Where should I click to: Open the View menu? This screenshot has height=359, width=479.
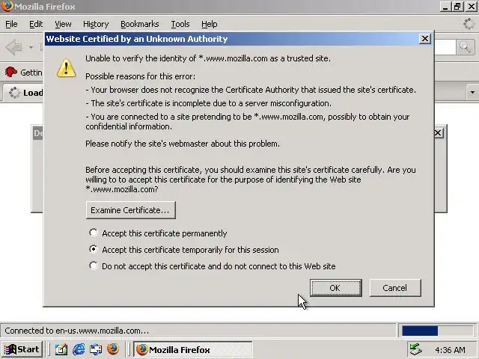point(63,24)
